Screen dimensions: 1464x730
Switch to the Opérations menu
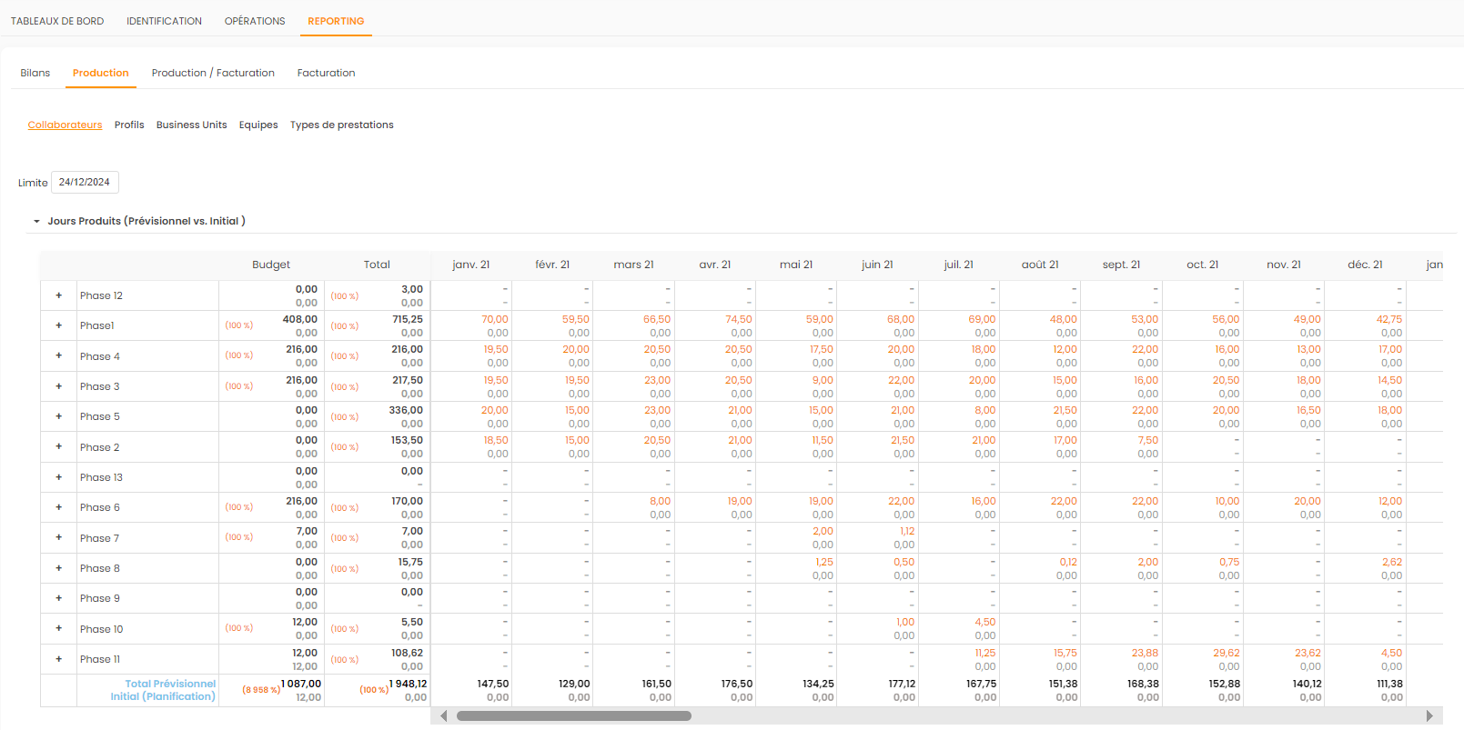(x=255, y=21)
